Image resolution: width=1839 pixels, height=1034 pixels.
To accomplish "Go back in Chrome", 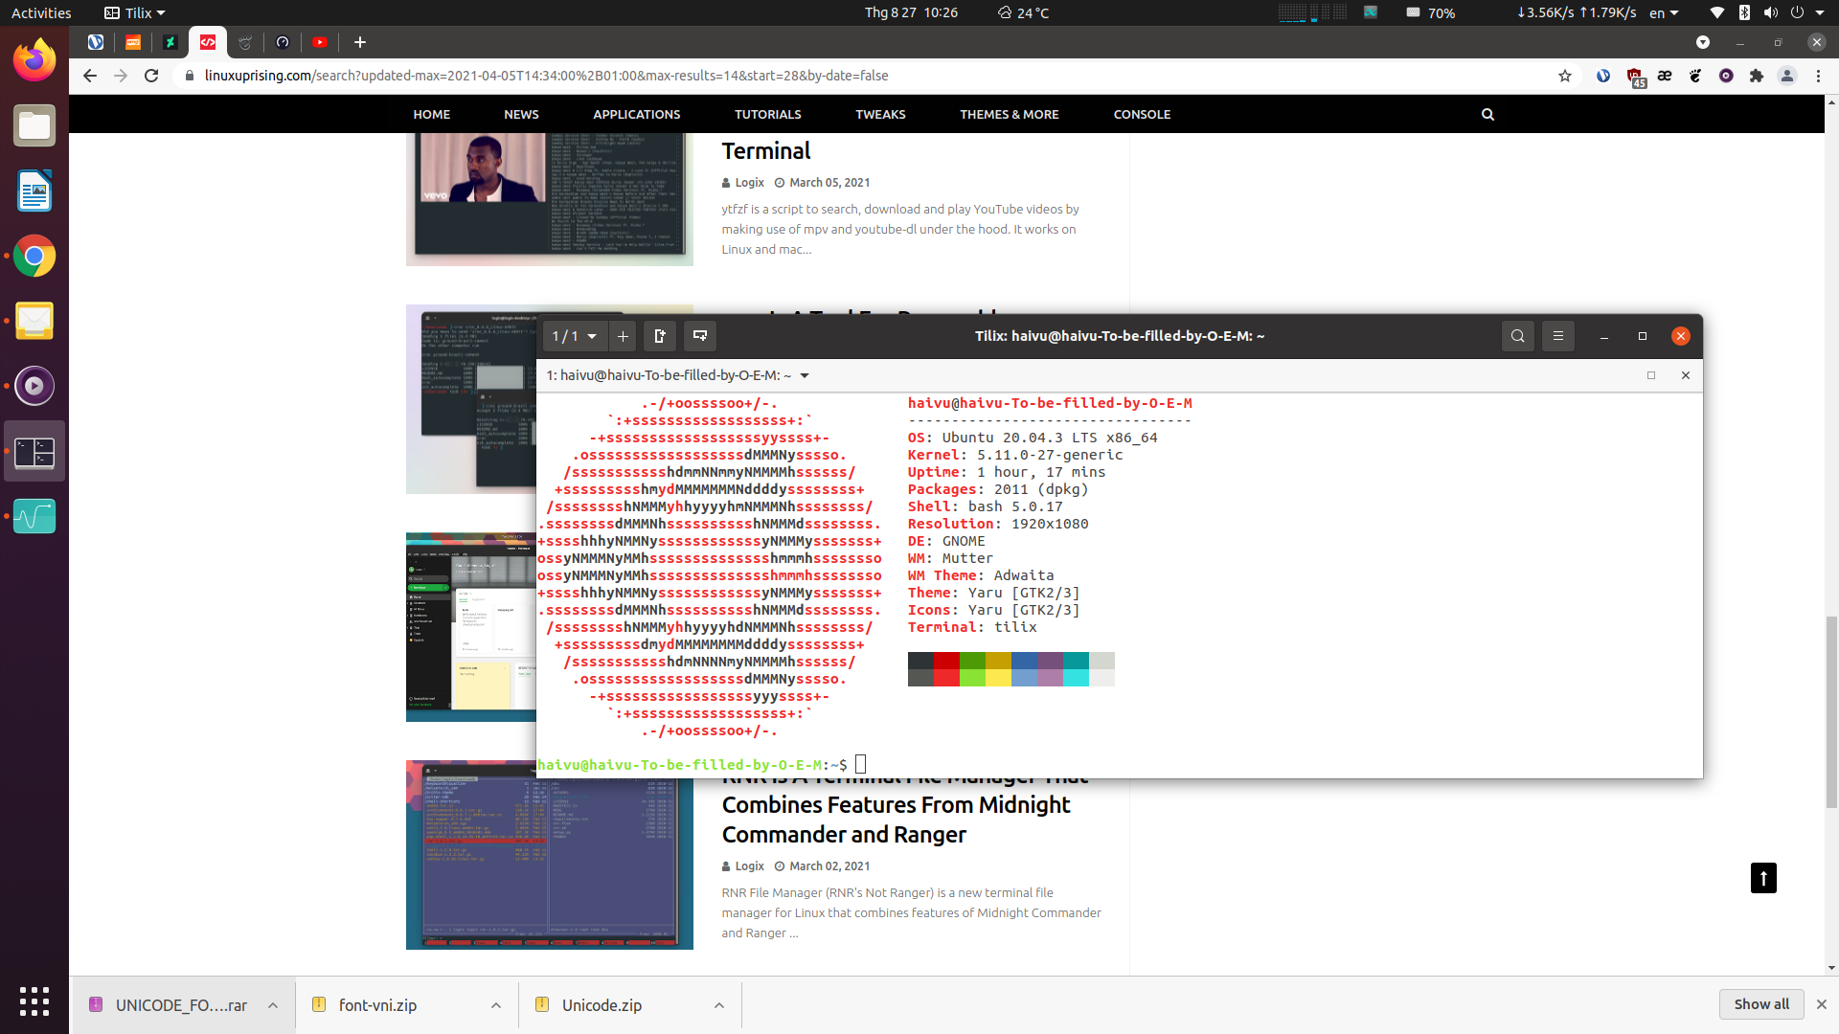I will (x=89, y=76).
